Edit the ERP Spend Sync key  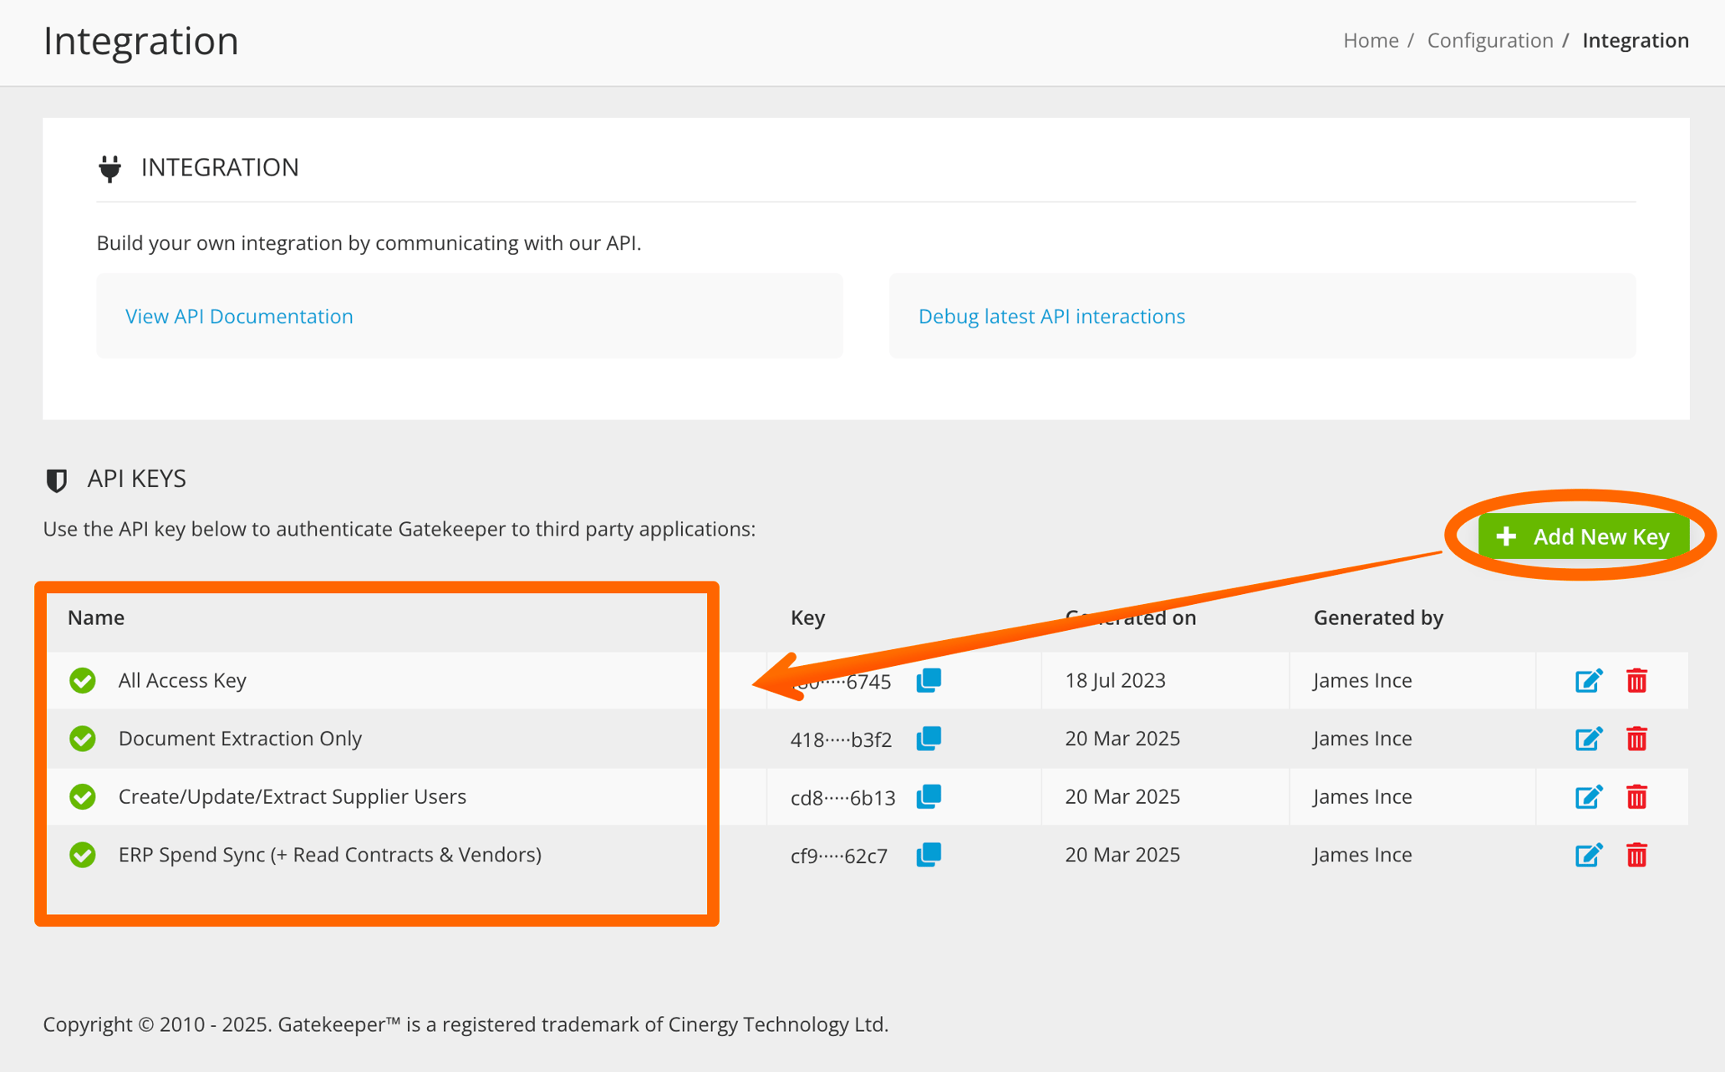click(1588, 855)
